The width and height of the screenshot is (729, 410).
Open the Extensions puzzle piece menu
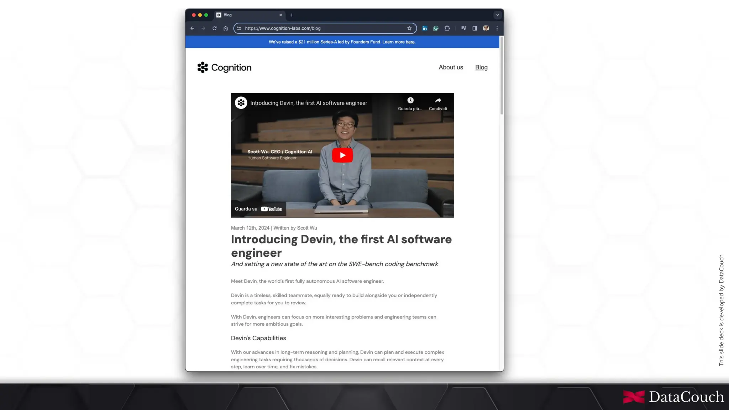tap(447, 28)
